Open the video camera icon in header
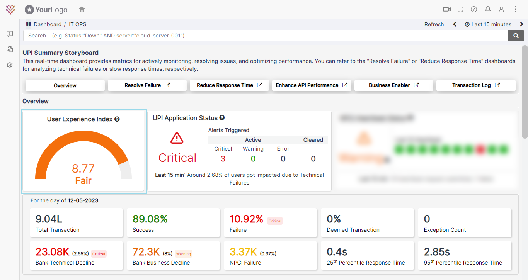Screen dimensions: 528x280 pyautogui.click(x=447, y=9)
